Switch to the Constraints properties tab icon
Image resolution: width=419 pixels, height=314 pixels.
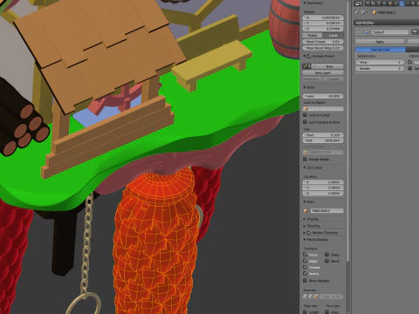coord(395,3)
